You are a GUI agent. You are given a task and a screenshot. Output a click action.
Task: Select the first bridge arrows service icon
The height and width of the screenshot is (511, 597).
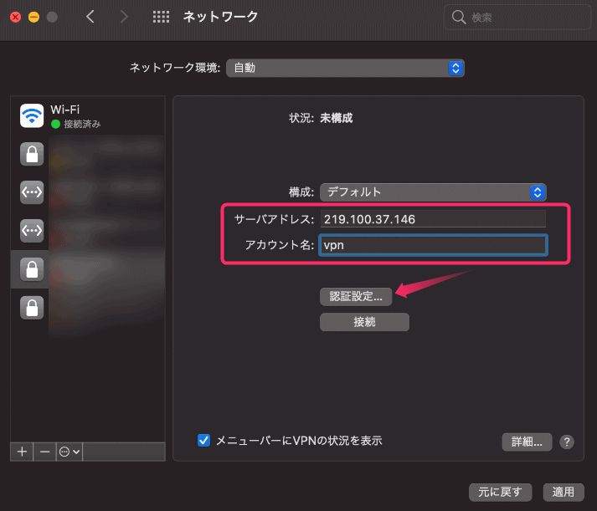click(32, 192)
